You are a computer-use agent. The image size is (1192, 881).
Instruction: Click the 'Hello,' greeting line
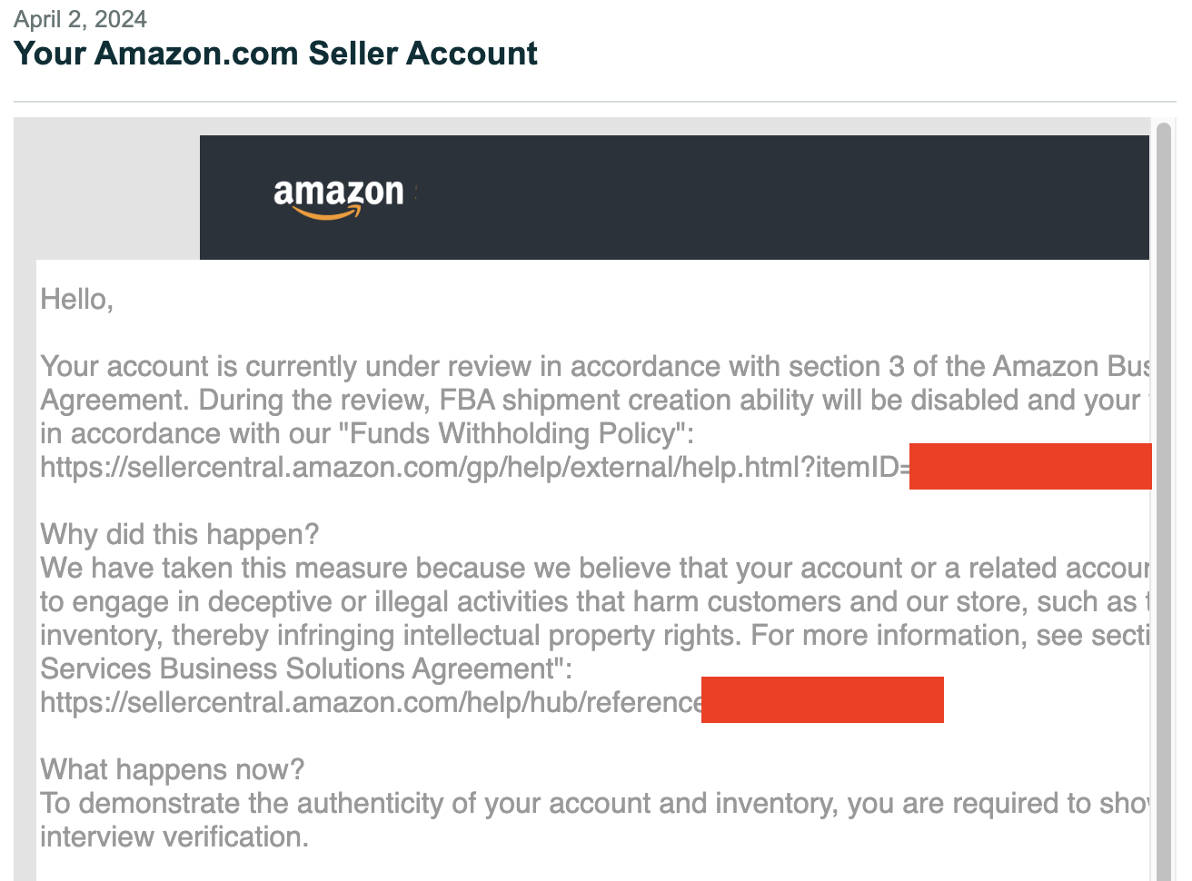pos(77,299)
